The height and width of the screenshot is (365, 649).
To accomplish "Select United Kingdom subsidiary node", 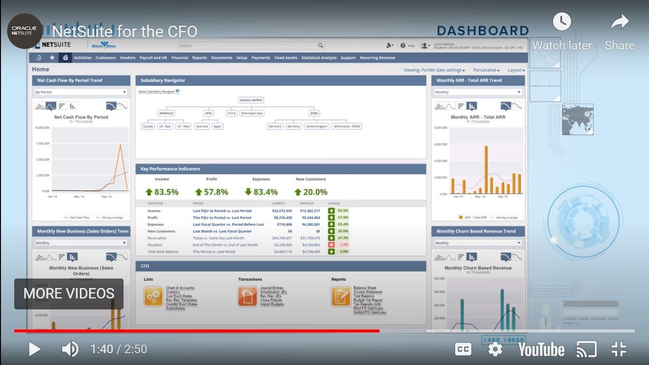I will 316,126.
